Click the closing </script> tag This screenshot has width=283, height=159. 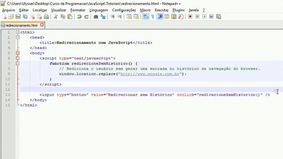50,84
